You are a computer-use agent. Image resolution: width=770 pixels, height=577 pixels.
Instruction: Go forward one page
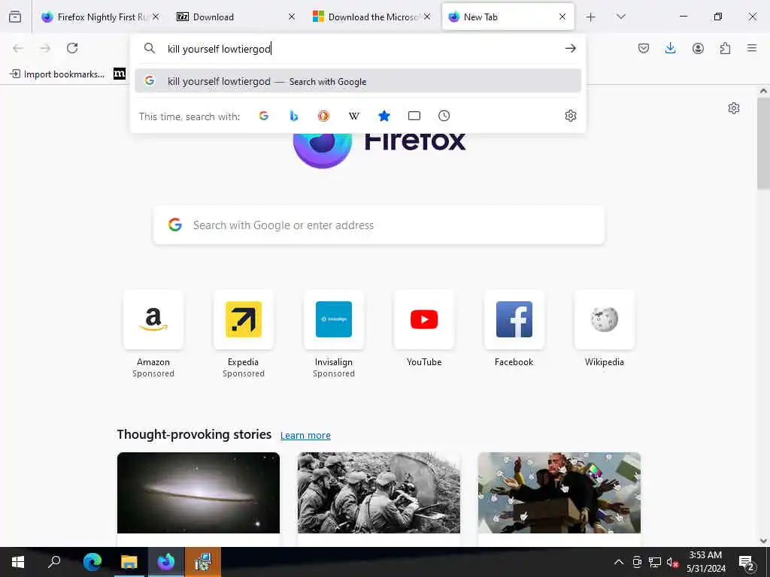pyautogui.click(x=45, y=48)
